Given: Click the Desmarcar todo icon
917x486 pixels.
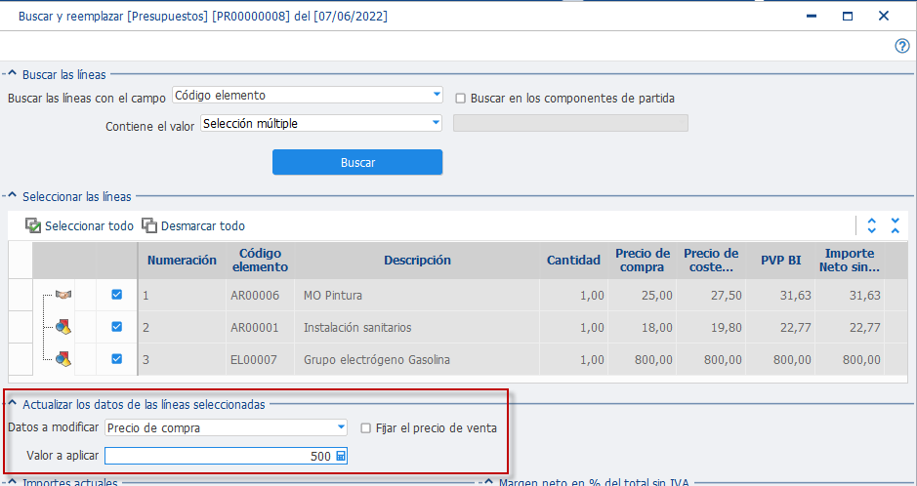Looking at the screenshot, I should click(x=149, y=225).
